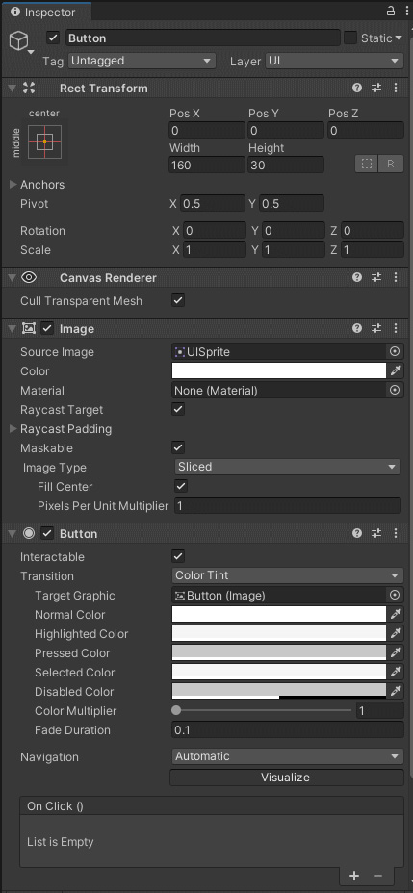Image resolution: width=413 pixels, height=893 pixels.
Task: Click the Inspector lock icon
Action: point(391,11)
